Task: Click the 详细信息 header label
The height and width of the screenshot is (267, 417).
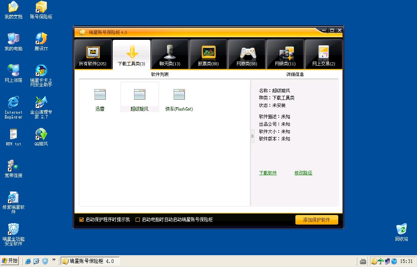Action: [295, 74]
